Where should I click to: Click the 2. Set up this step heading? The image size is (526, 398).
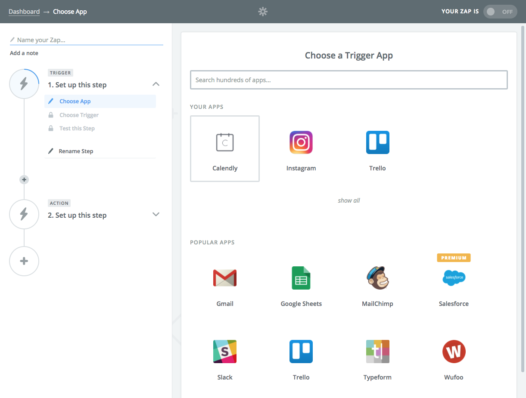pyautogui.click(x=77, y=215)
